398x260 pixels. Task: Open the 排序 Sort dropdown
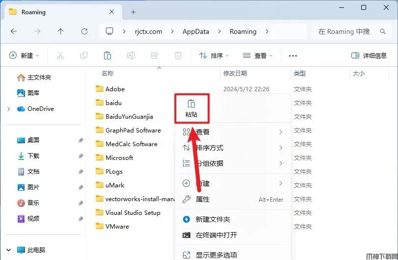coord(213,55)
